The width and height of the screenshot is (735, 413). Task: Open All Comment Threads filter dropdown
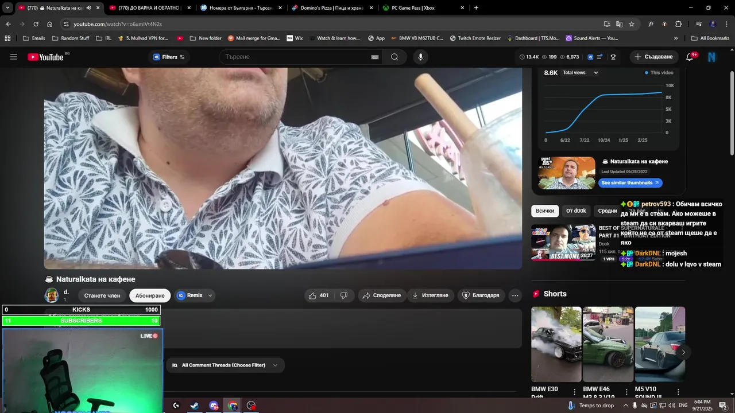point(225,365)
